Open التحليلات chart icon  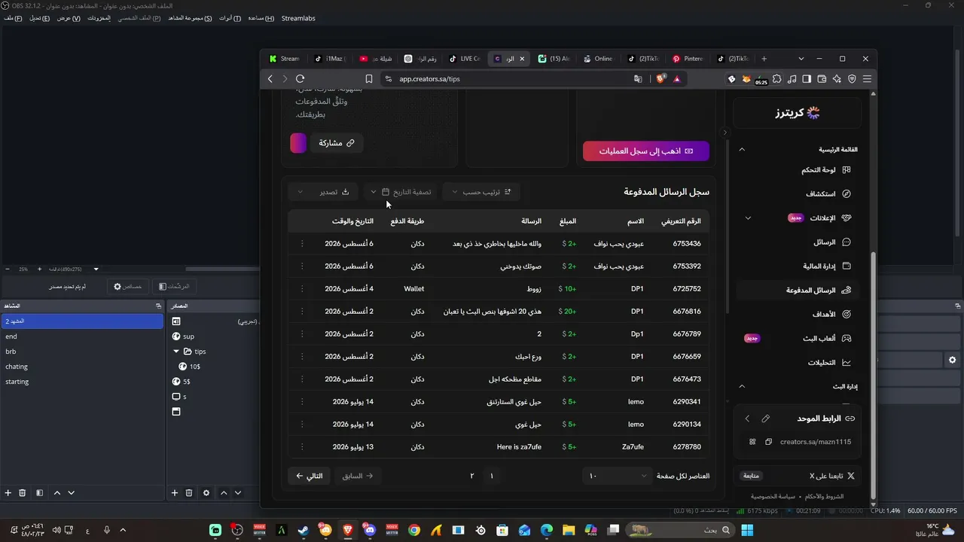[x=847, y=363]
